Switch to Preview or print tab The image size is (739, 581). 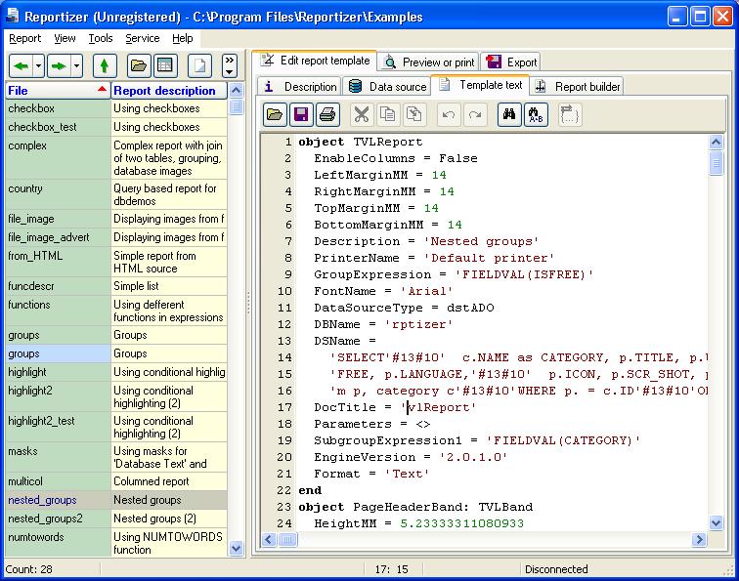[428, 62]
